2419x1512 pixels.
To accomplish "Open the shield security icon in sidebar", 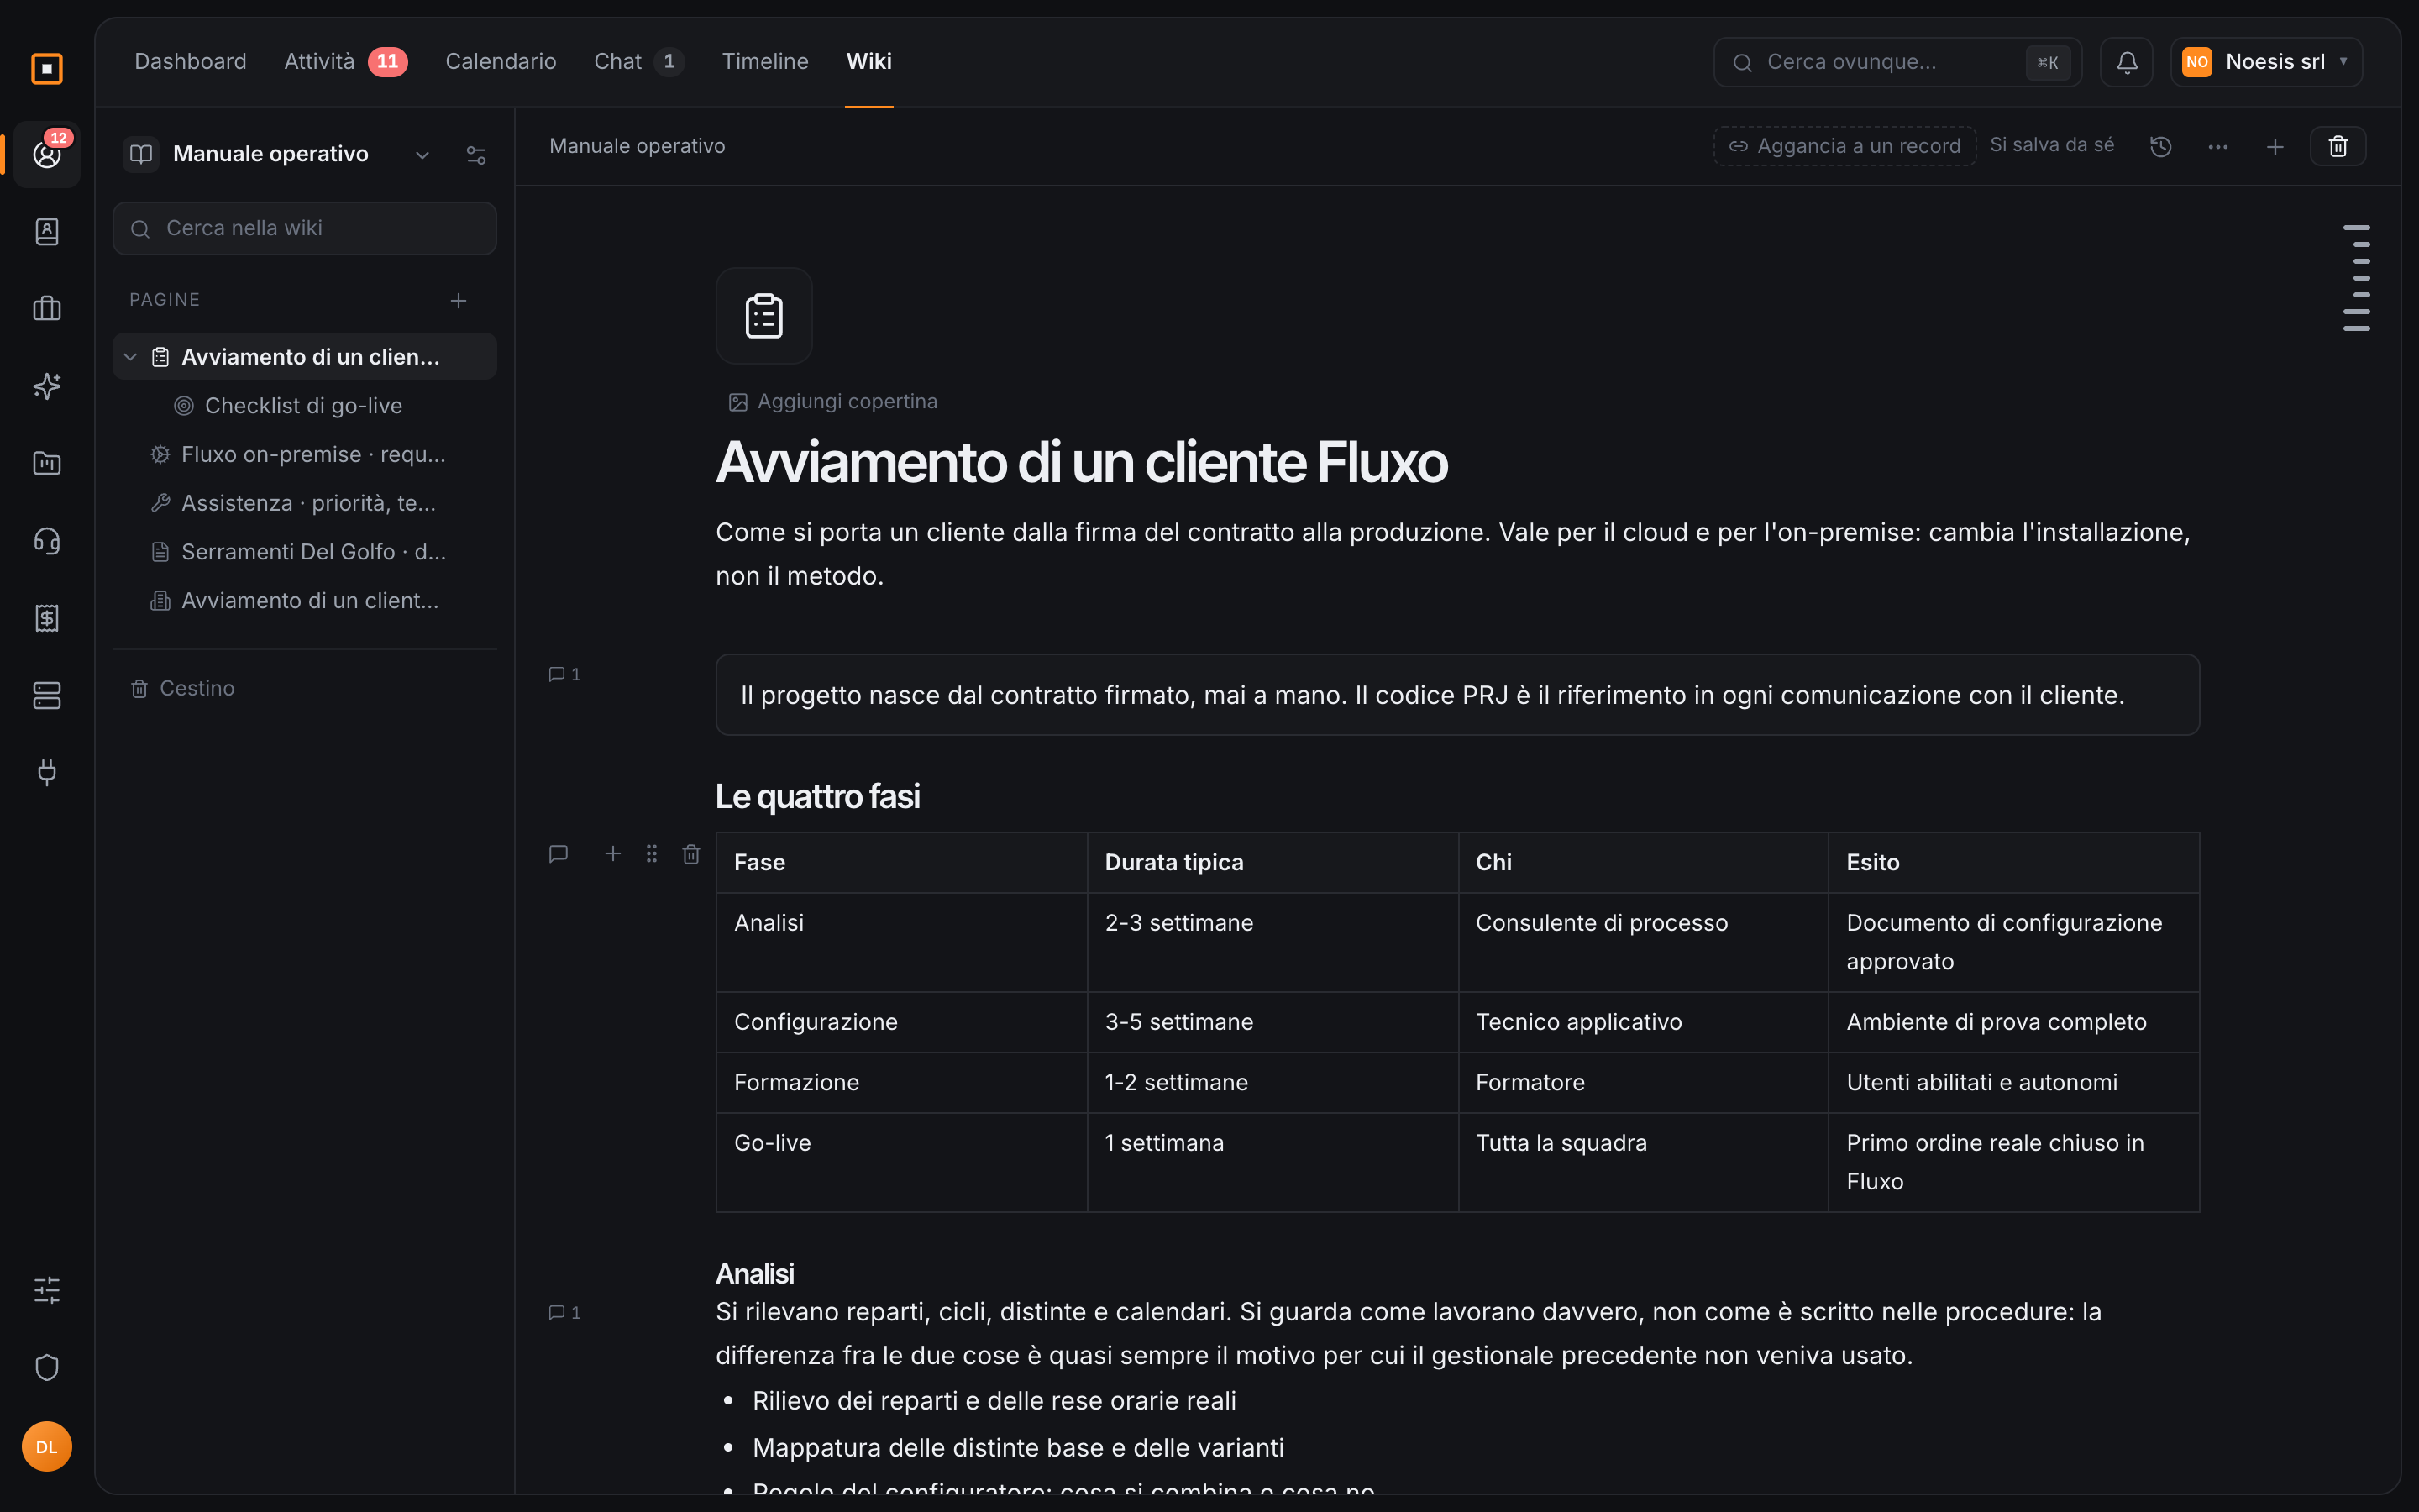I will pyautogui.click(x=47, y=1367).
